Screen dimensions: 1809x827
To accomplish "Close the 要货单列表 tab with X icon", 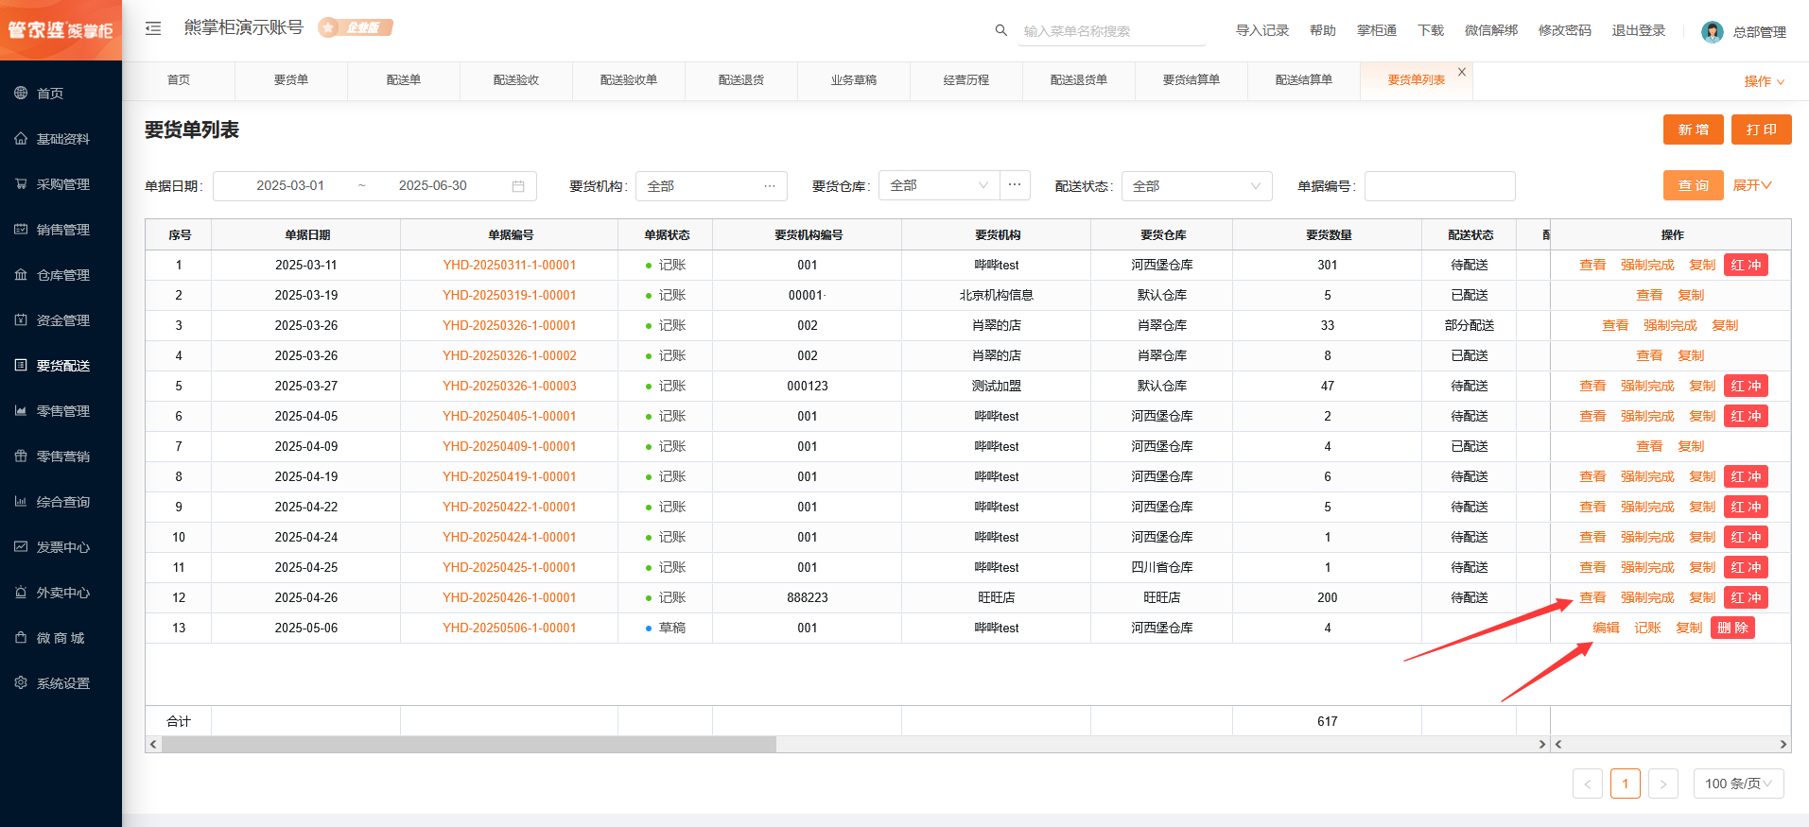I will point(1462,72).
